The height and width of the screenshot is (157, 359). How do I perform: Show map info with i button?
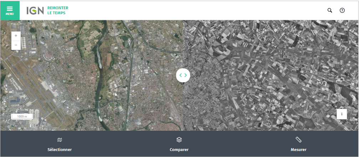[x=342, y=114]
